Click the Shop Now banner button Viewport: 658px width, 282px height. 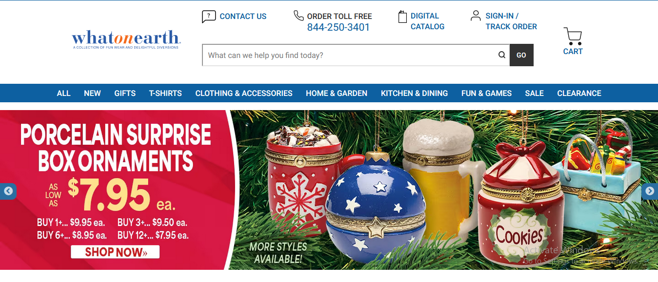[x=115, y=252]
